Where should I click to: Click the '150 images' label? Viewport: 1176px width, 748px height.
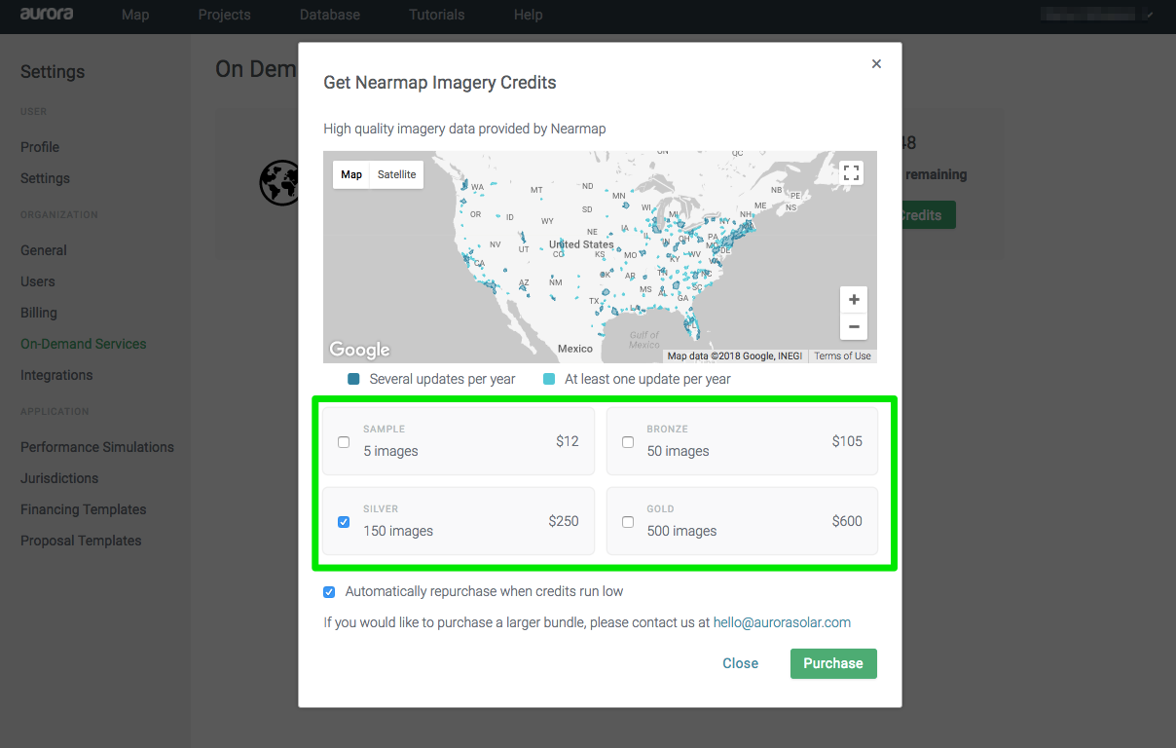click(398, 531)
